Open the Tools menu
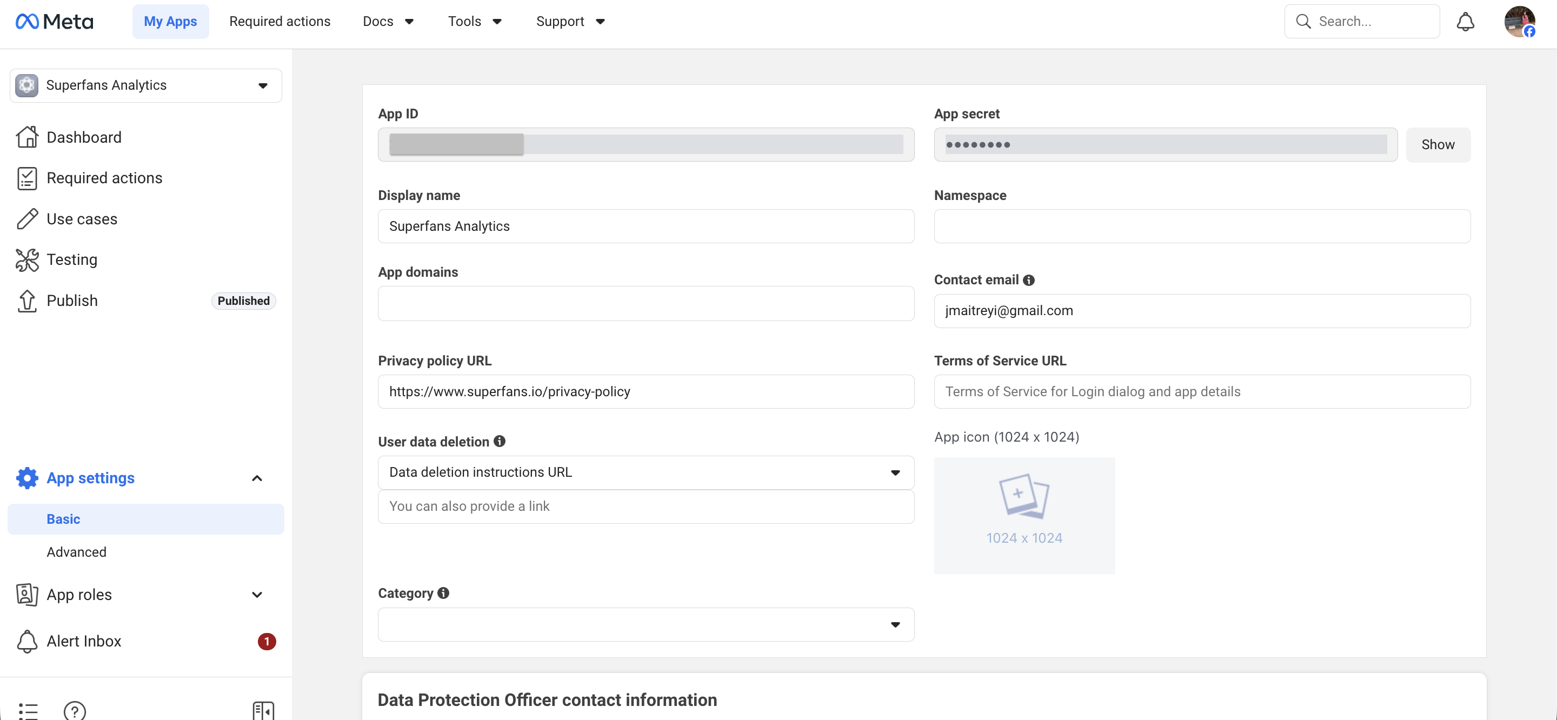 click(475, 22)
